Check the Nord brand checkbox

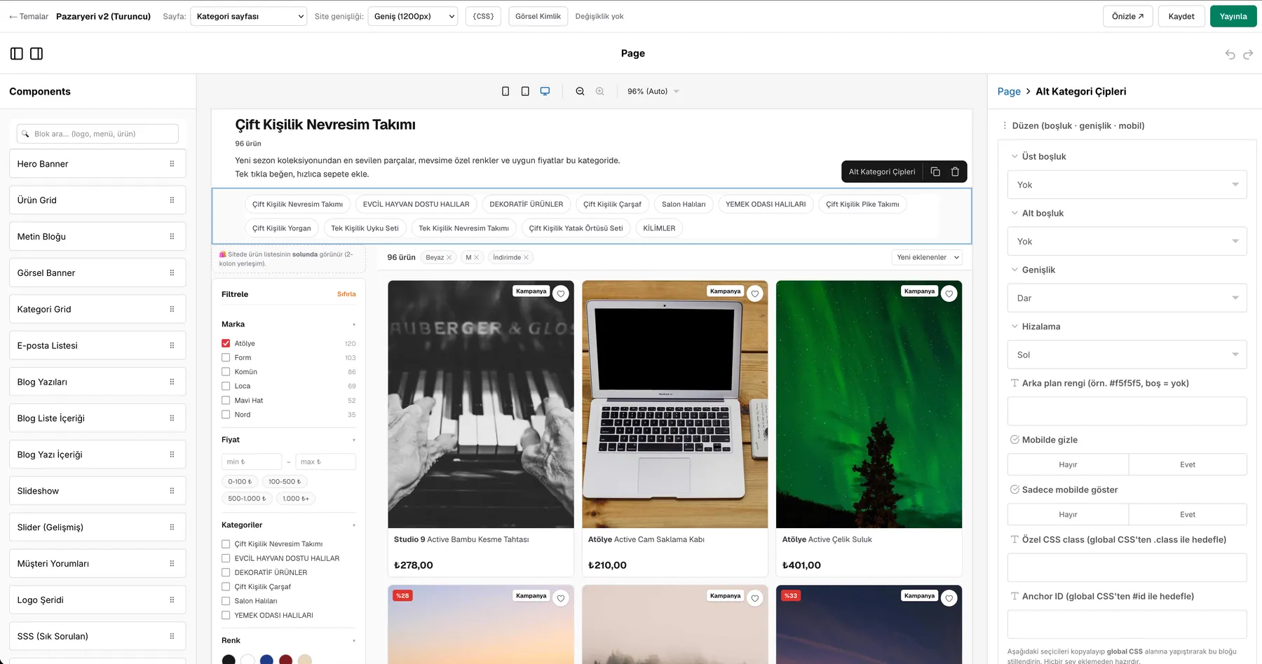coord(226,415)
